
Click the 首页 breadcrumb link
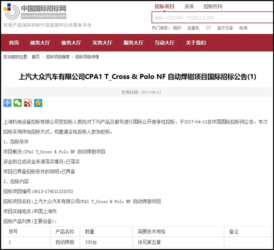[36, 57]
